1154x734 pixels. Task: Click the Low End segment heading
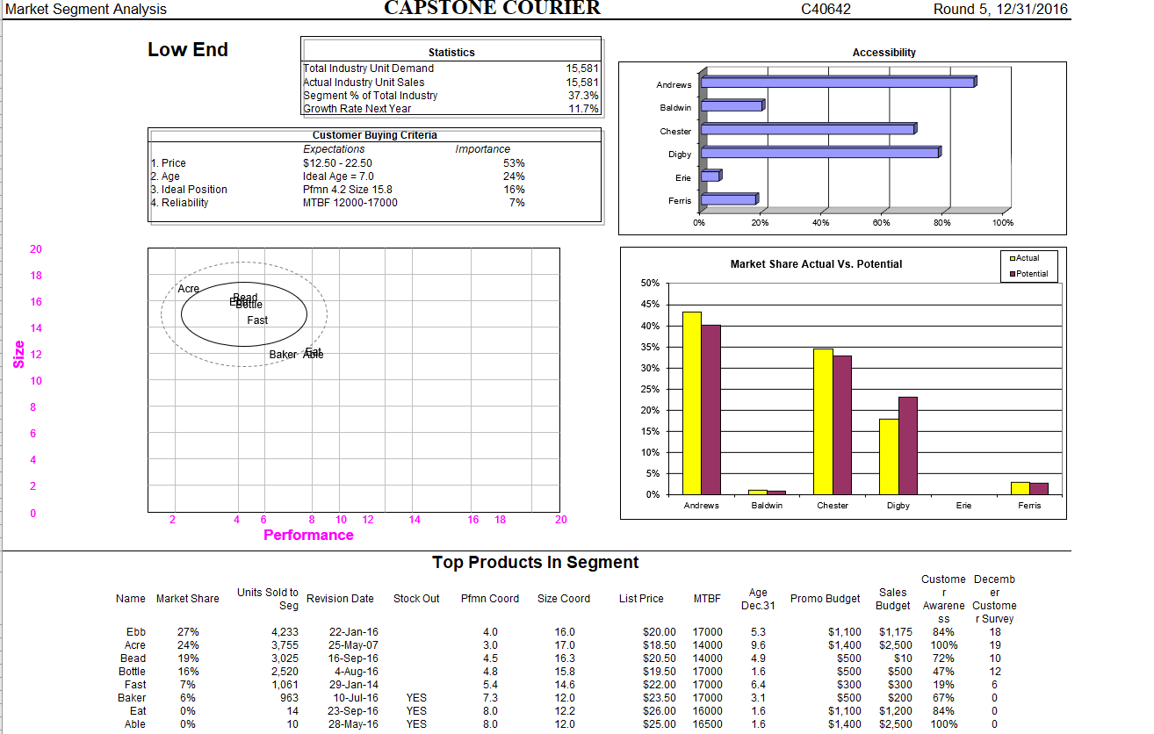[188, 50]
